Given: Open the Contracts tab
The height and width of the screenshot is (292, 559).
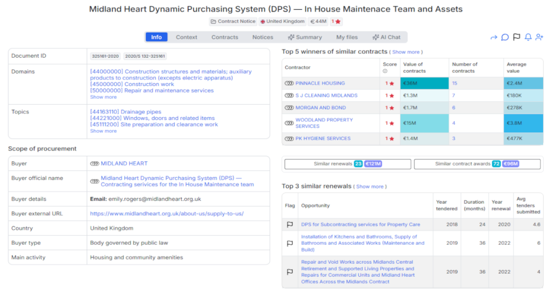Looking at the screenshot, I should [x=224, y=37].
